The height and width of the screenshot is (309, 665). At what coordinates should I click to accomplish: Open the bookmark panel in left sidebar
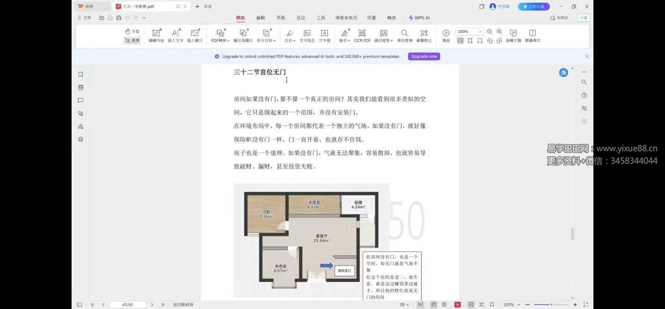(x=80, y=75)
